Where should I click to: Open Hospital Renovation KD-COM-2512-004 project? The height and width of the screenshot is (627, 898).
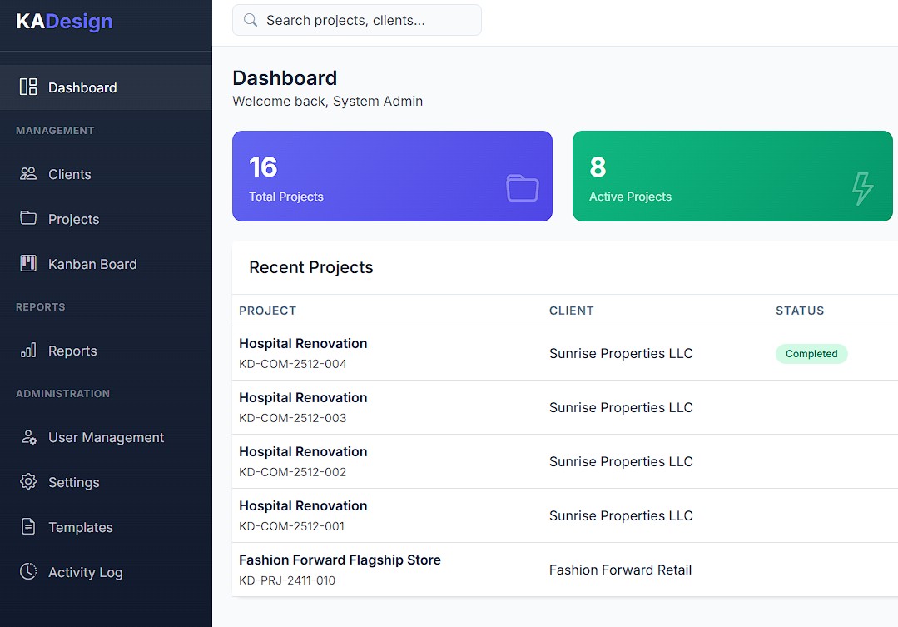pos(303,344)
